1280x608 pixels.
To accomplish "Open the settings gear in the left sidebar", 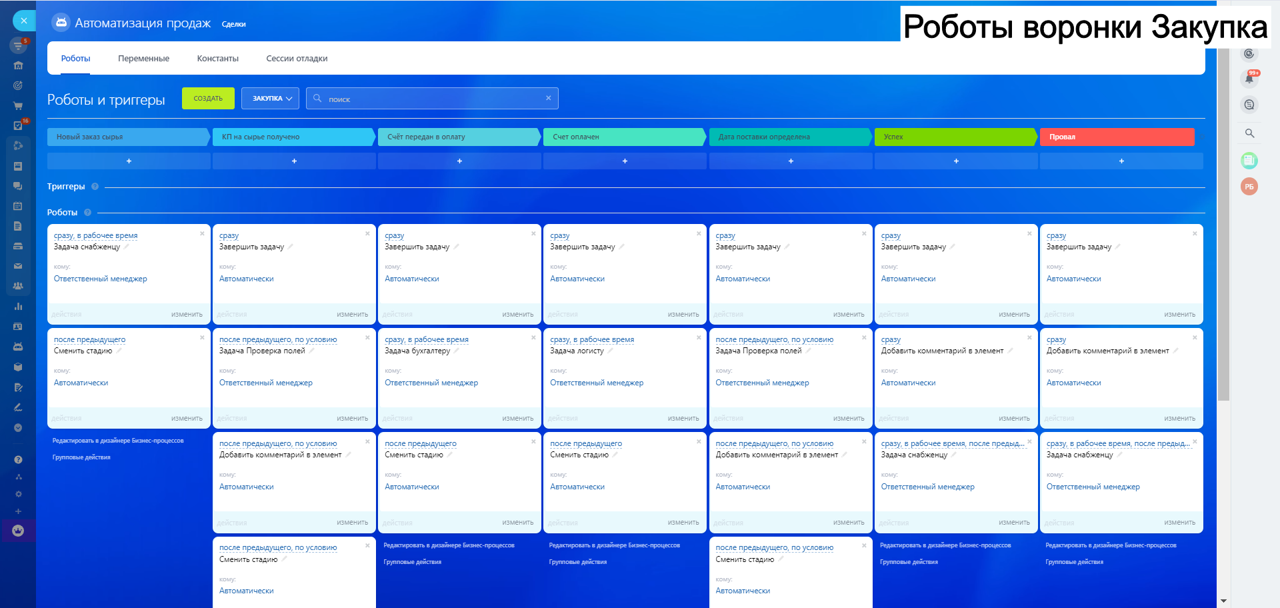I will click(x=18, y=494).
